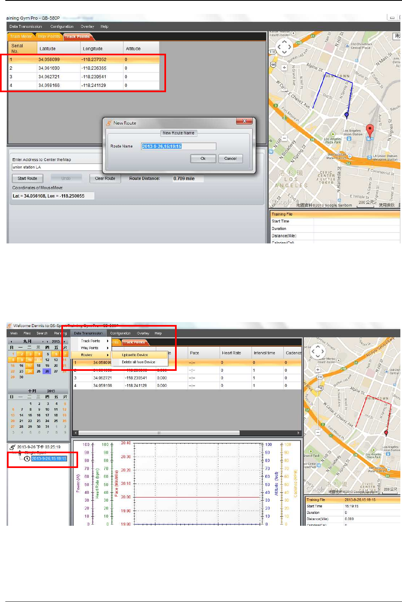Open Help menu in upper screenshot

coord(105,27)
